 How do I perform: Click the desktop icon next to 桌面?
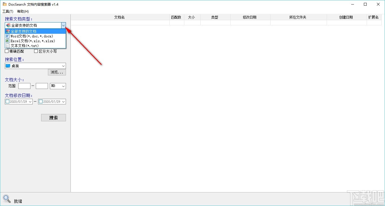pyautogui.click(x=8, y=66)
